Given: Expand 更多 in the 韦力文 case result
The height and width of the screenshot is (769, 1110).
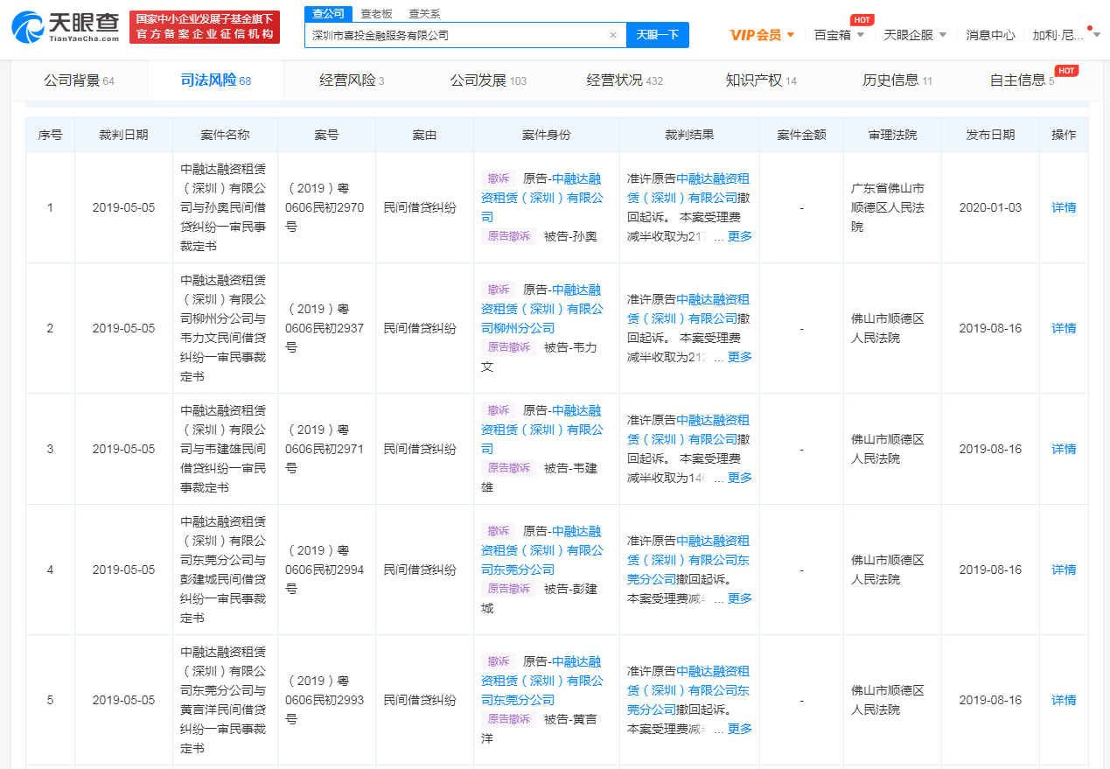Looking at the screenshot, I should click(740, 357).
